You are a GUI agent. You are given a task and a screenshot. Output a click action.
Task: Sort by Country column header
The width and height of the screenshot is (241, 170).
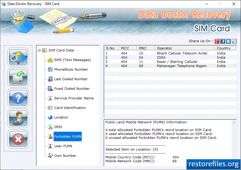point(225,48)
